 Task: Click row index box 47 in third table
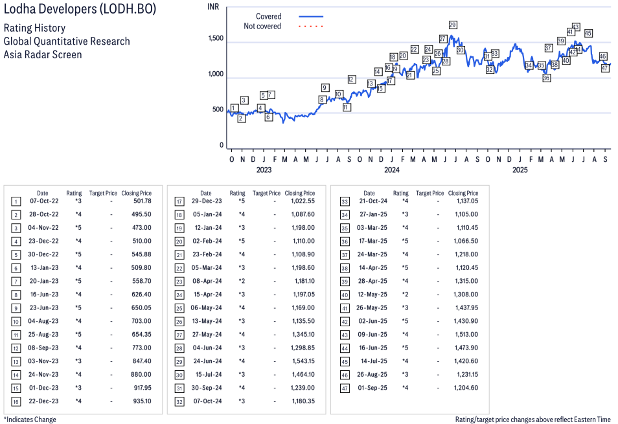pyautogui.click(x=345, y=388)
